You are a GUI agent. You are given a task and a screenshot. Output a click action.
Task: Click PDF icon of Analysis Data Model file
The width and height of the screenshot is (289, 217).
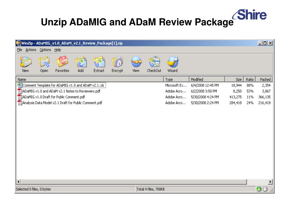[x=20, y=103]
